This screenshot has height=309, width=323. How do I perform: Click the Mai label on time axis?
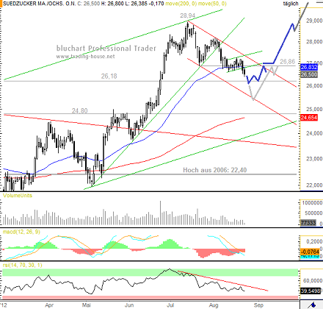(86, 305)
